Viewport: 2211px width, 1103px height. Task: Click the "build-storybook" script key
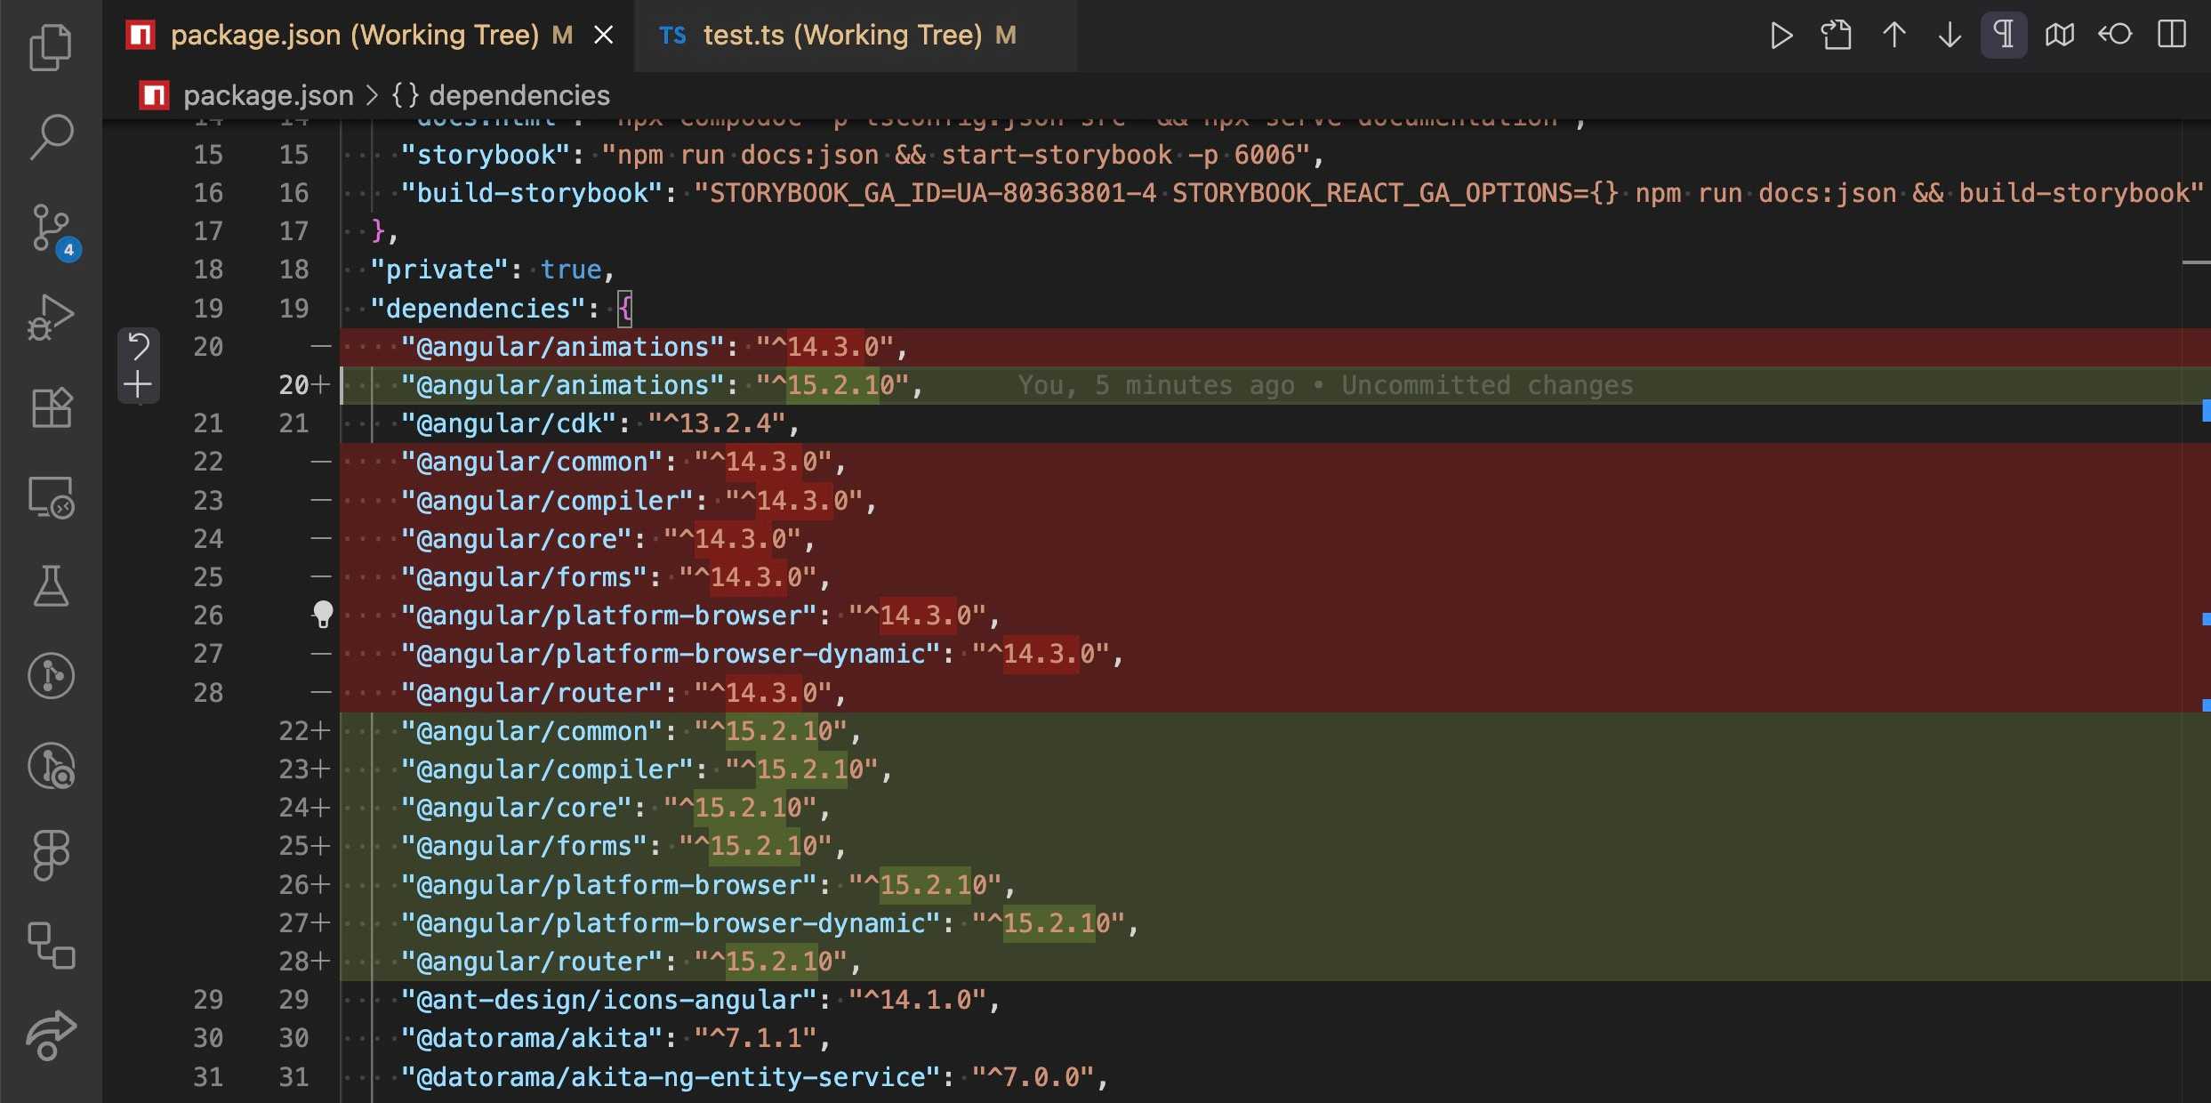[530, 193]
